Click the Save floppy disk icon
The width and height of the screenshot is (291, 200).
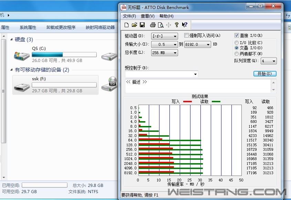[x=142, y=25]
